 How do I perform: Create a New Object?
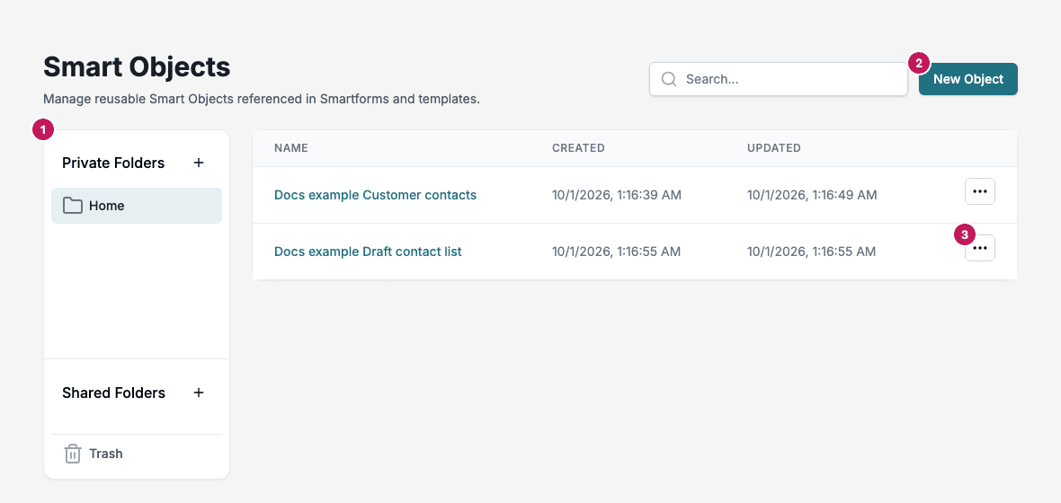(x=968, y=79)
